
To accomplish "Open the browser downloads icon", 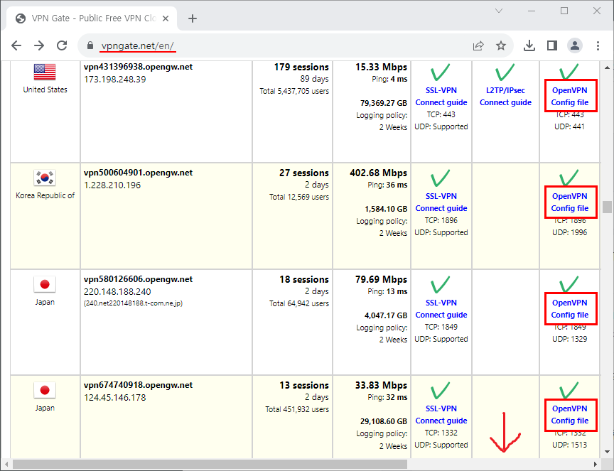I will [x=529, y=45].
